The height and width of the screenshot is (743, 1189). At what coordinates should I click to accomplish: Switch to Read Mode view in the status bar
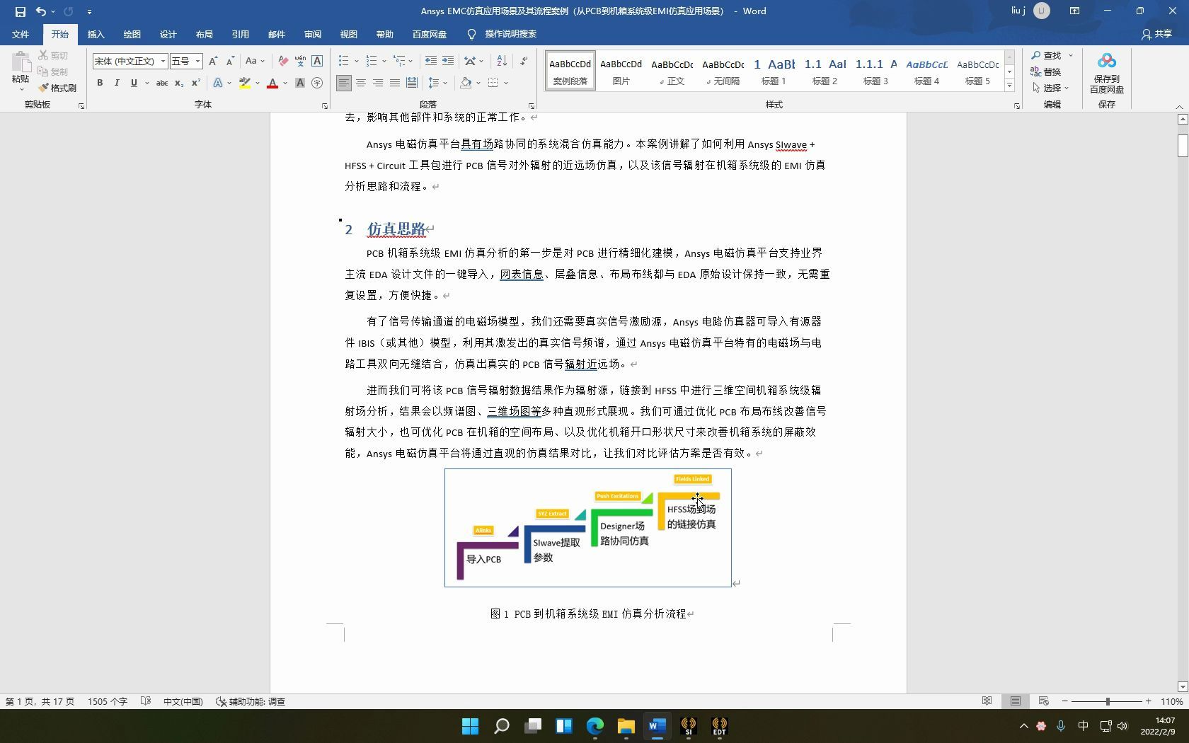coord(987,701)
